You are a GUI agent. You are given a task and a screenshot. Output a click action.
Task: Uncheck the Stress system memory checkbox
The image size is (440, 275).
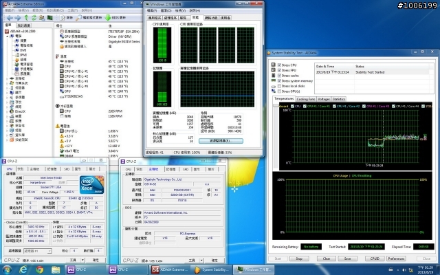click(x=280, y=81)
